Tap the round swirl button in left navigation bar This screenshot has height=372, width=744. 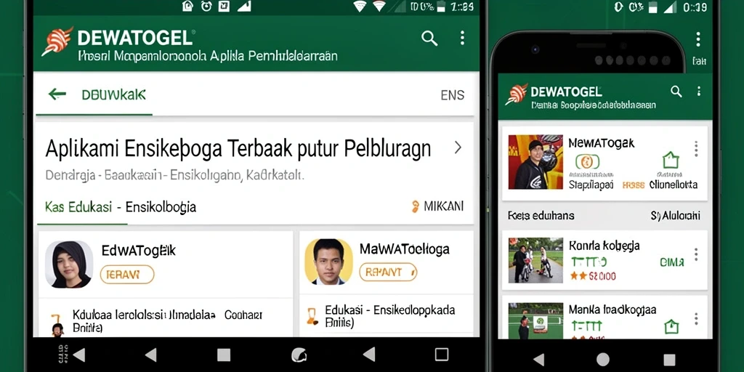click(x=299, y=355)
